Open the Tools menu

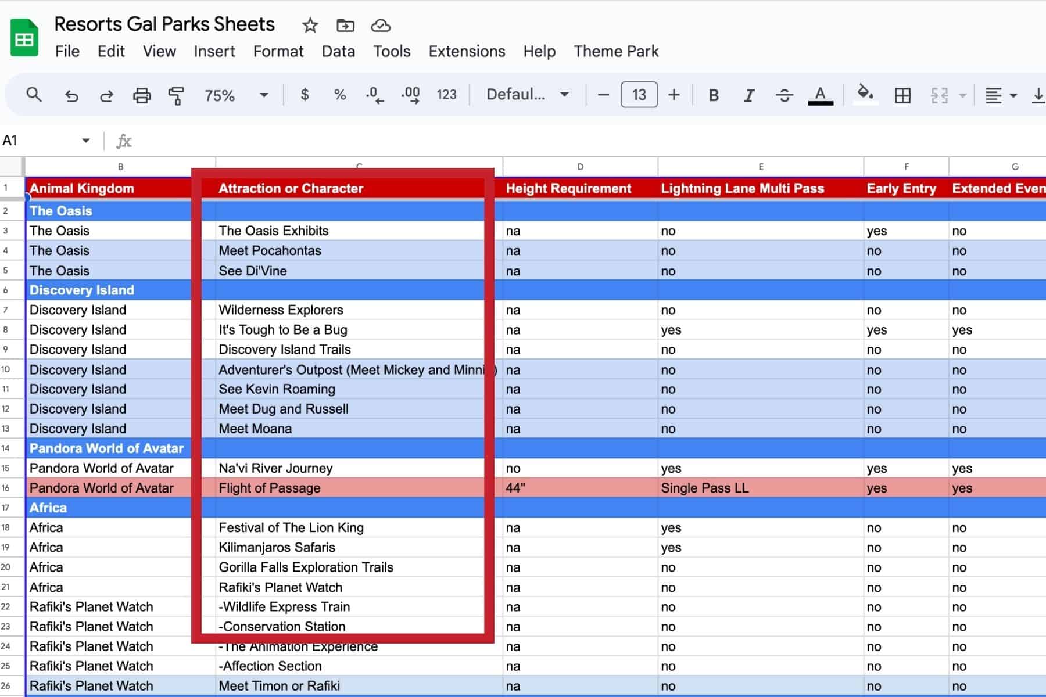point(392,51)
